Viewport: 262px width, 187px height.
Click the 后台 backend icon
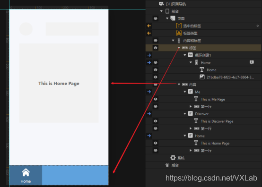click(167, 165)
